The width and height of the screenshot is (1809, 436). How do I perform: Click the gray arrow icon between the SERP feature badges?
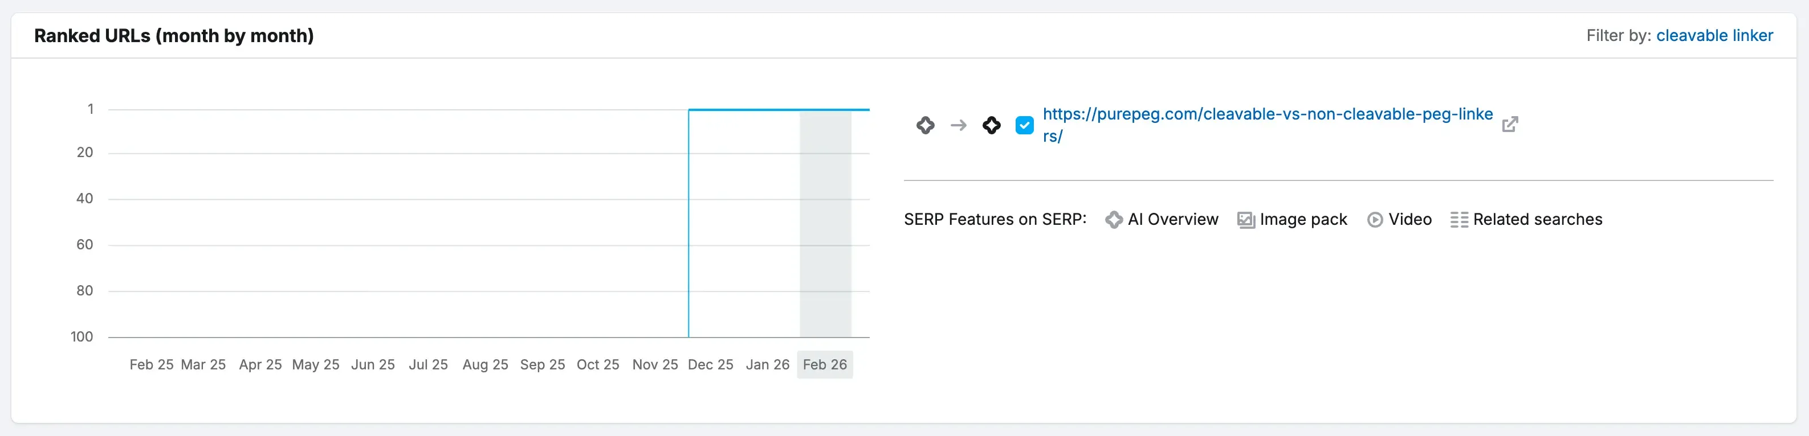click(959, 125)
